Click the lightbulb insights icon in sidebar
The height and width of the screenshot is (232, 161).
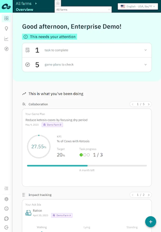(6, 29)
